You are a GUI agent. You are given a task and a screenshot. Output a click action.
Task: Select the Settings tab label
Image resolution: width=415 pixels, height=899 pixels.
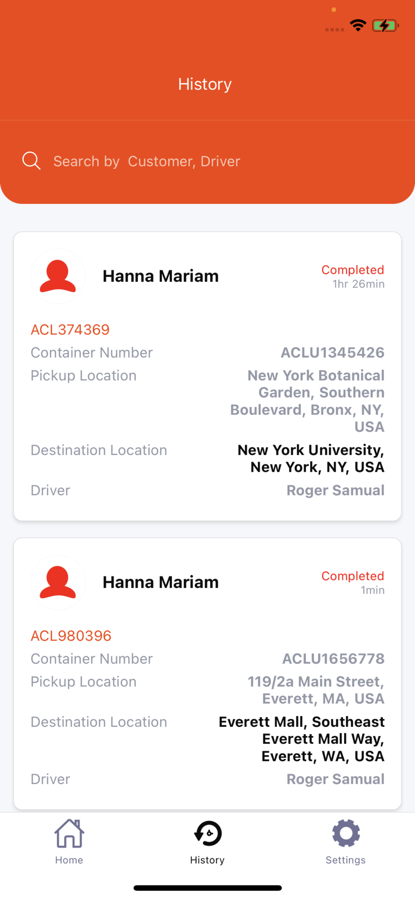345,860
